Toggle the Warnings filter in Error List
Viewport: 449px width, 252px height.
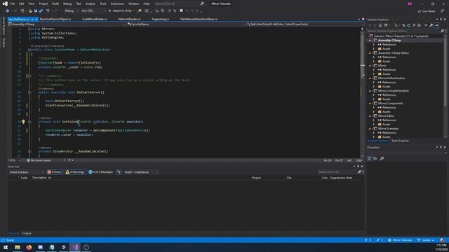(75, 172)
